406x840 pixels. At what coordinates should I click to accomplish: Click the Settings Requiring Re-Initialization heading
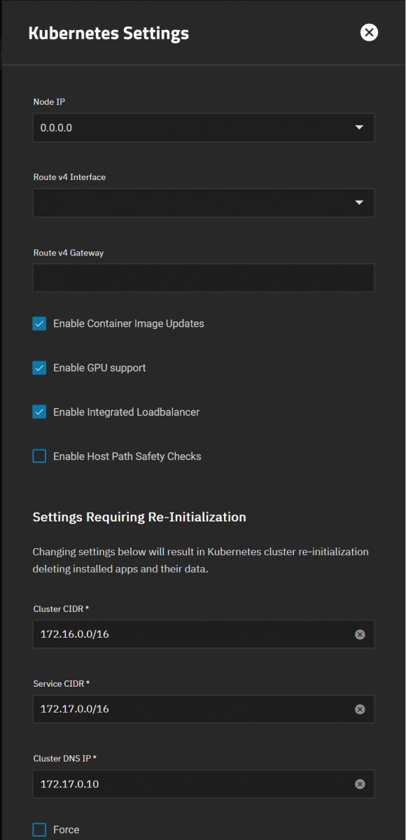coord(139,517)
